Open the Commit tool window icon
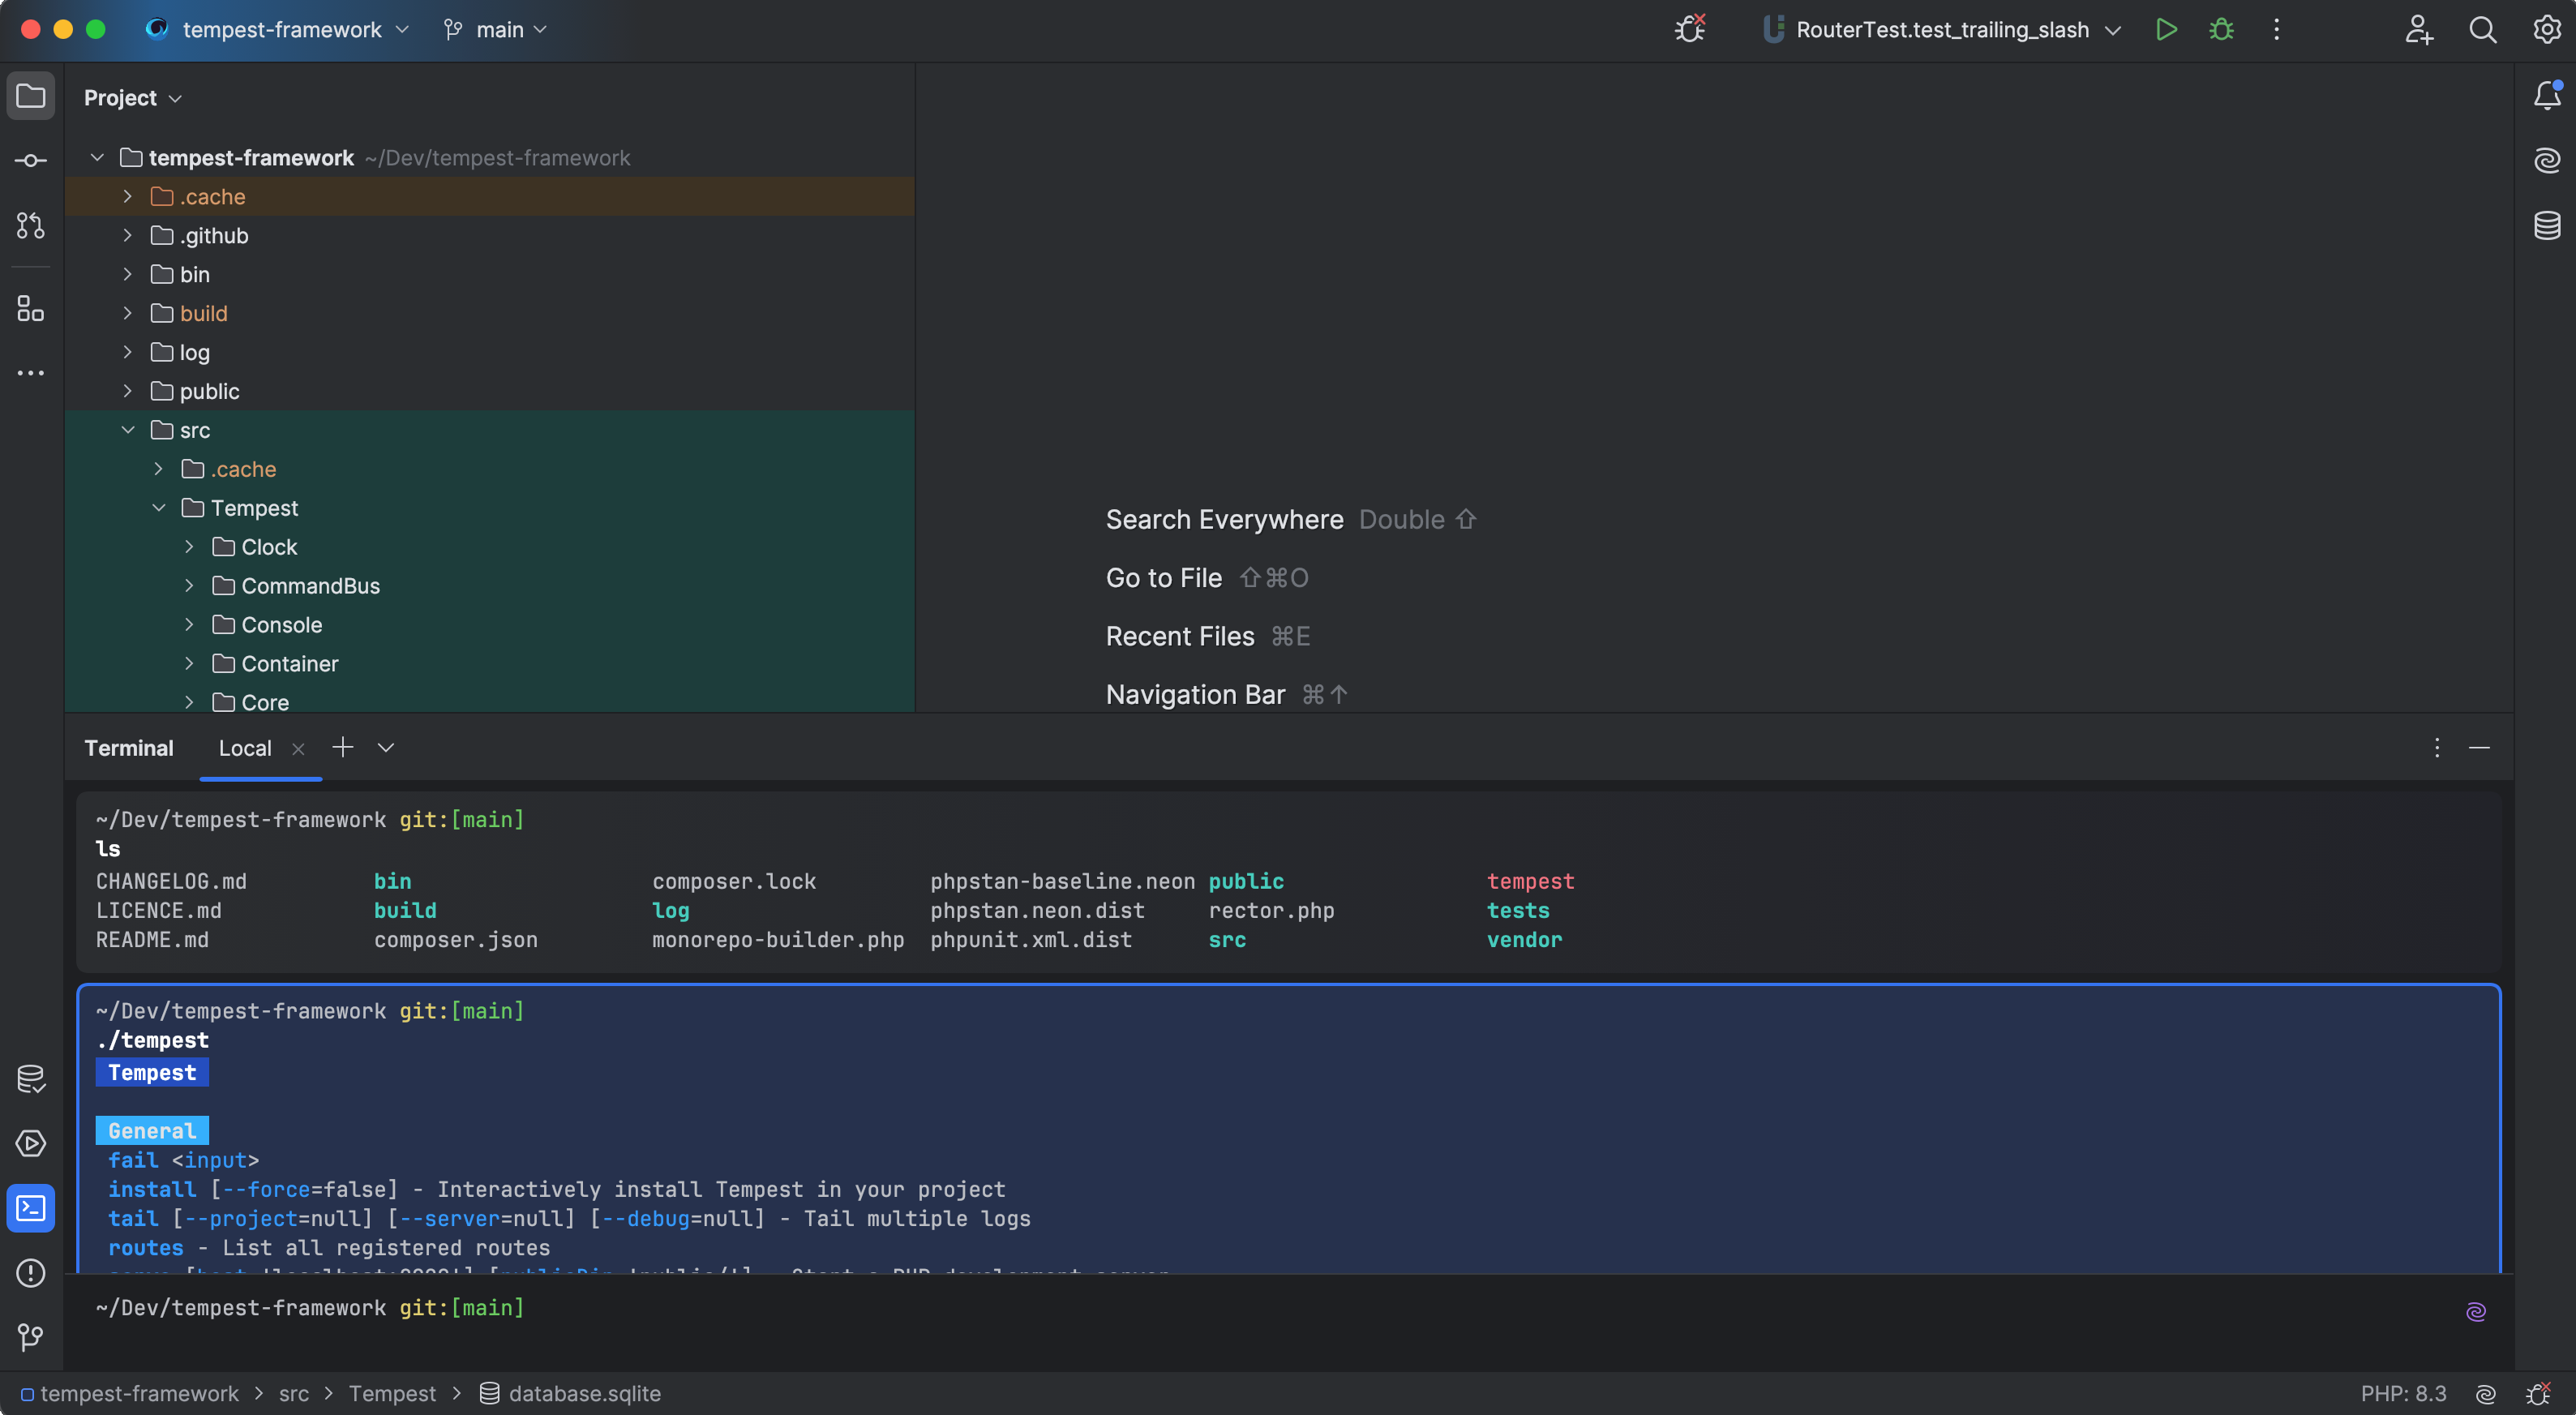 31,161
